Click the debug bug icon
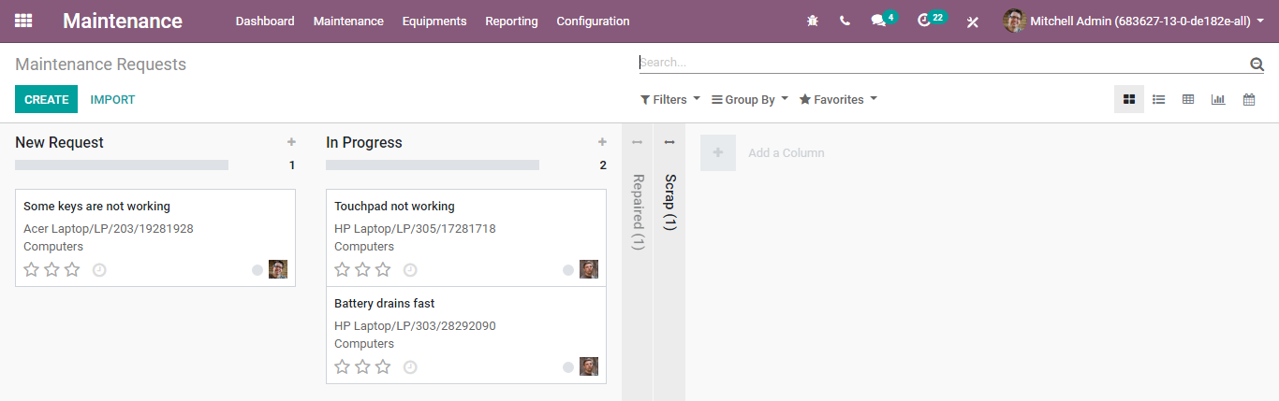Viewport: 1279px width, 401px height. click(x=812, y=21)
